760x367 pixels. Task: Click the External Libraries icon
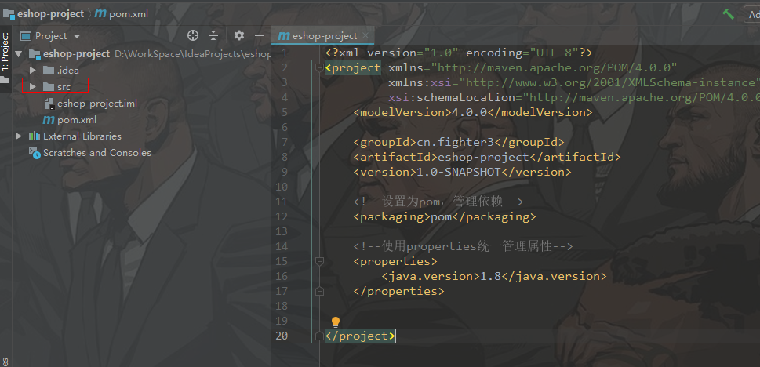coord(34,136)
